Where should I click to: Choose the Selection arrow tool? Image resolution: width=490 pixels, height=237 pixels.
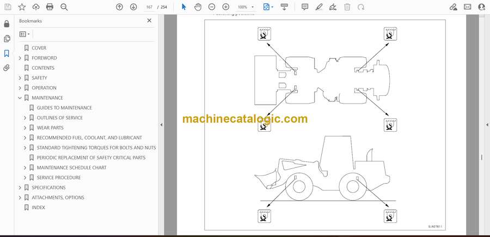184,7
